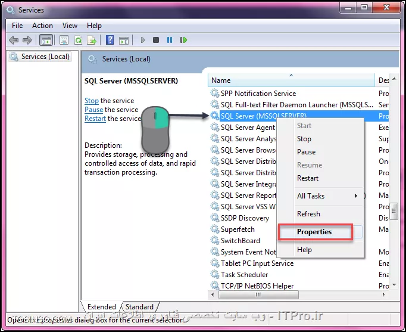Click the Restart the service link
Image resolution: width=406 pixels, height=332 pixels.
pos(95,119)
